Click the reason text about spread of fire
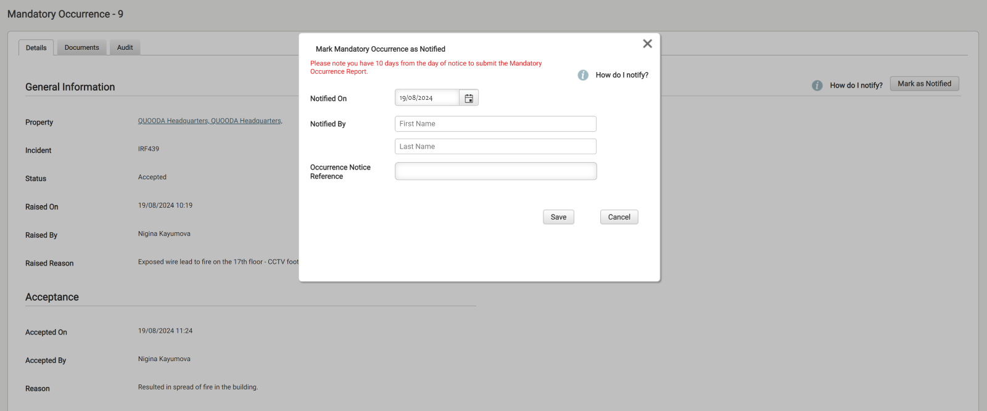The image size is (987, 411). pyautogui.click(x=198, y=388)
